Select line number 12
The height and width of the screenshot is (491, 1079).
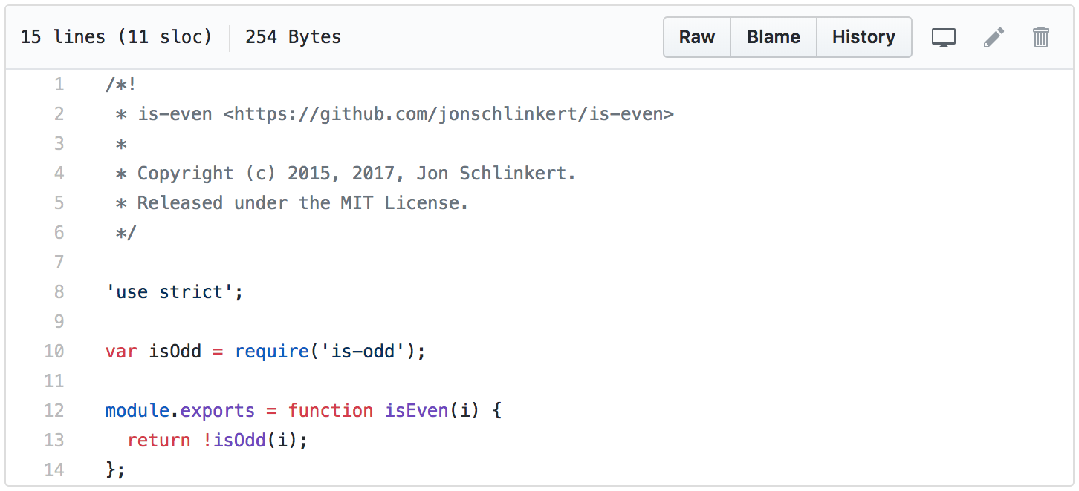point(54,411)
